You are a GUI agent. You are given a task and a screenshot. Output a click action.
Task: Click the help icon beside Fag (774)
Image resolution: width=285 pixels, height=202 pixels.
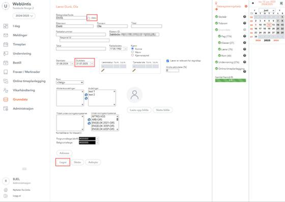pyautogui.click(x=244, y=36)
